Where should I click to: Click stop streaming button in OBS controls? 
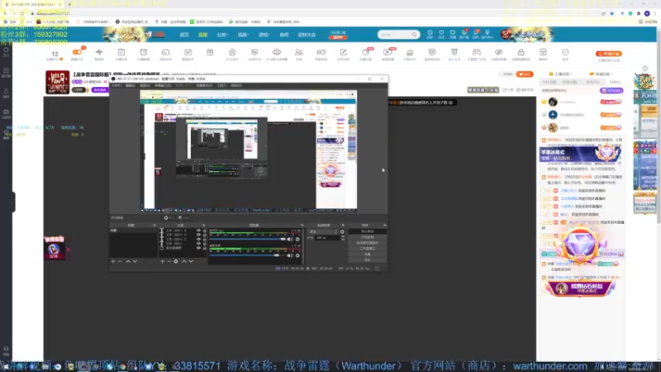367,231
